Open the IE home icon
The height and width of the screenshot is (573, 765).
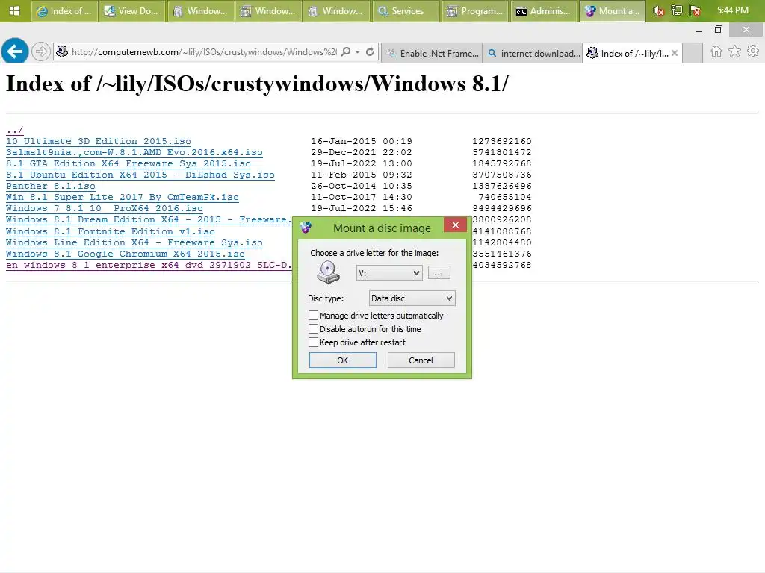(x=716, y=51)
